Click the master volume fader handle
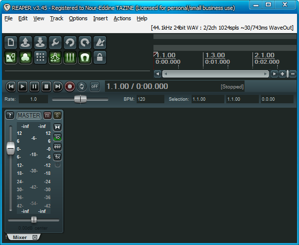The image size is (299, 245). 11,148
